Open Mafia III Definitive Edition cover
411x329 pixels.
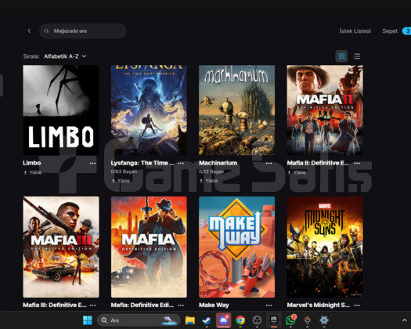(61, 247)
